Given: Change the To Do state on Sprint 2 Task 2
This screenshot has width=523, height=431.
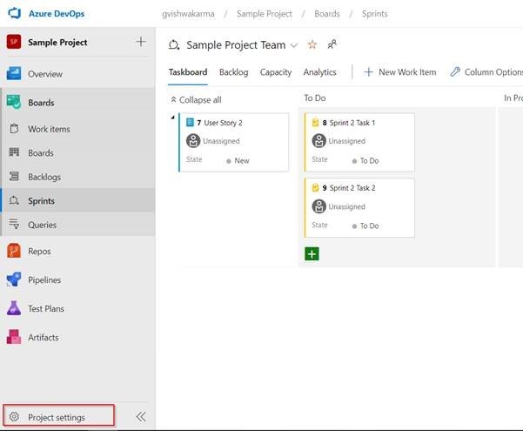Looking at the screenshot, I should coord(365,226).
